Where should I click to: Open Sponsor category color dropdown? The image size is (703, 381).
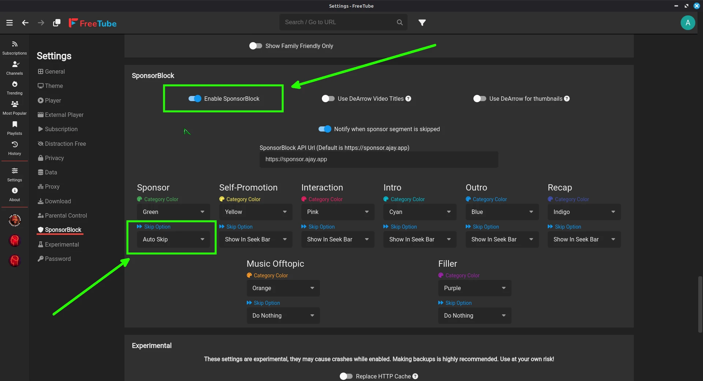(x=174, y=212)
